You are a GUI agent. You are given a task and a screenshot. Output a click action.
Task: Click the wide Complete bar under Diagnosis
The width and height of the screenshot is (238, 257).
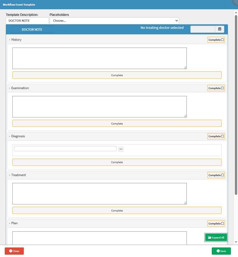[x=117, y=162]
